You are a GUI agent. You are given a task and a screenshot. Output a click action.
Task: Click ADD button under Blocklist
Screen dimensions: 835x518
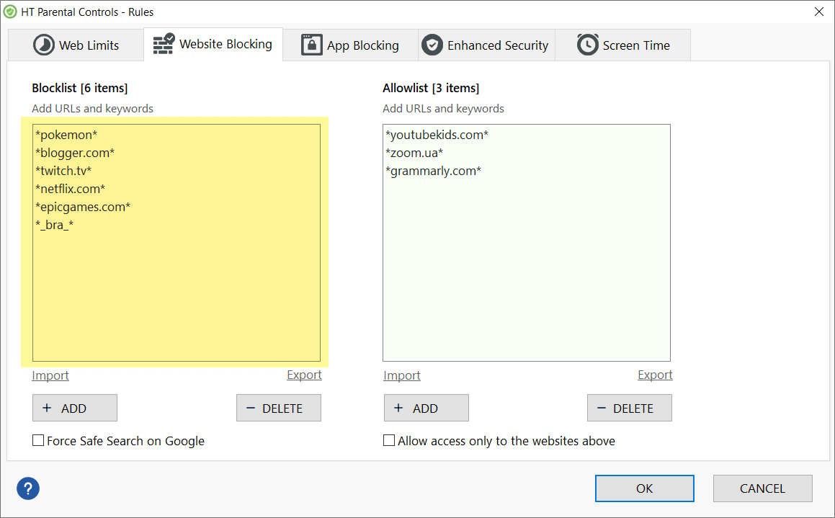click(74, 408)
